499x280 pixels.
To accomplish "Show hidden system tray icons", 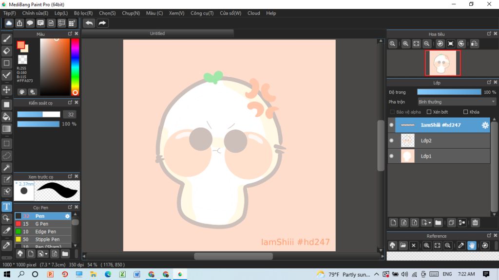I will pyautogui.click(x=377, y=274).
